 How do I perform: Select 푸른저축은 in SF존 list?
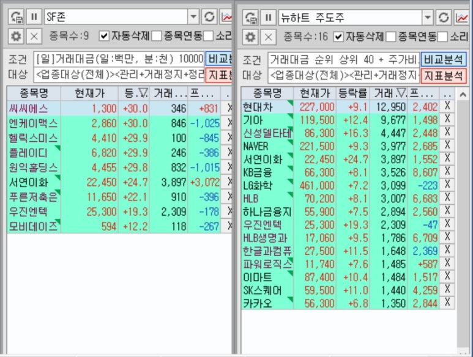(x=33, y=197)
